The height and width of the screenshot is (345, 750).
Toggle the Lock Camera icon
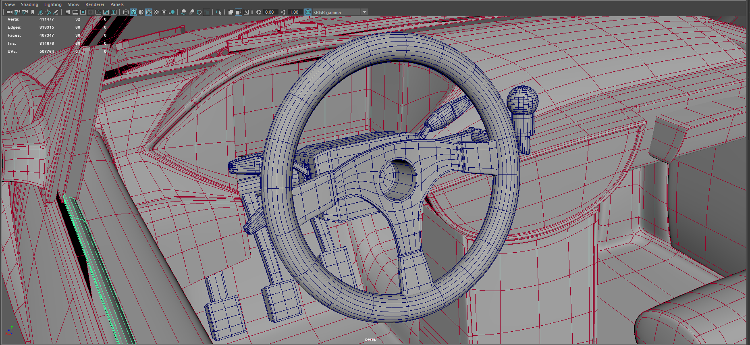pos(17,12)
